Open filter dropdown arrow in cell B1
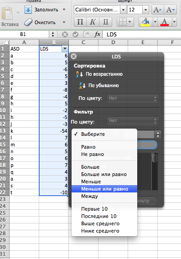Screen dimensions: 181x259 pyautogui.click(x=65, y=49)
